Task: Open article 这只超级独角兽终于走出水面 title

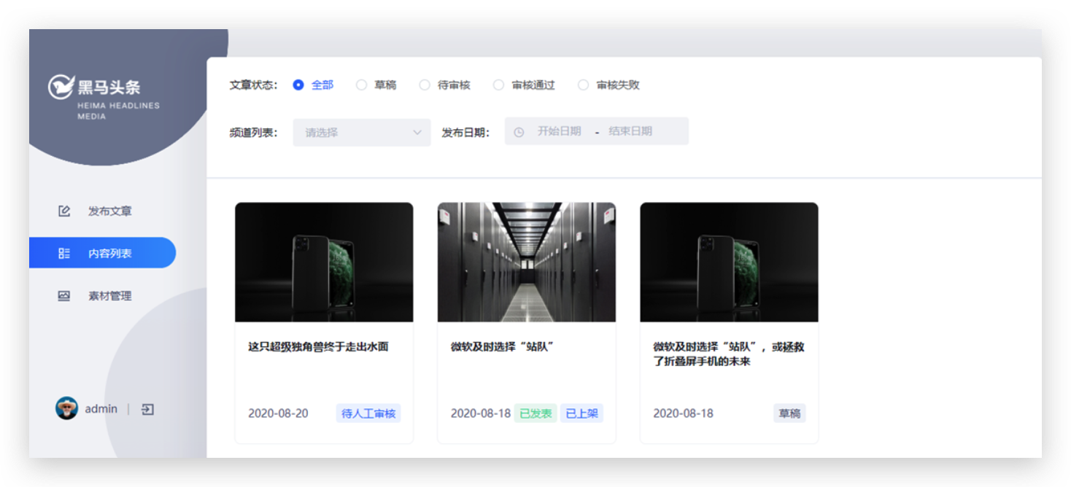Action: pos(318,347)
